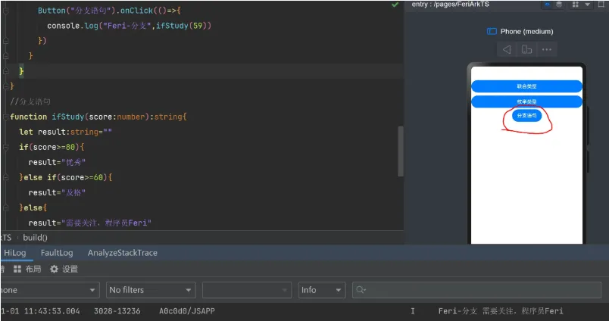
Task: Collapse the fold marker at if(score>=80) line
Action: point(6,147)
